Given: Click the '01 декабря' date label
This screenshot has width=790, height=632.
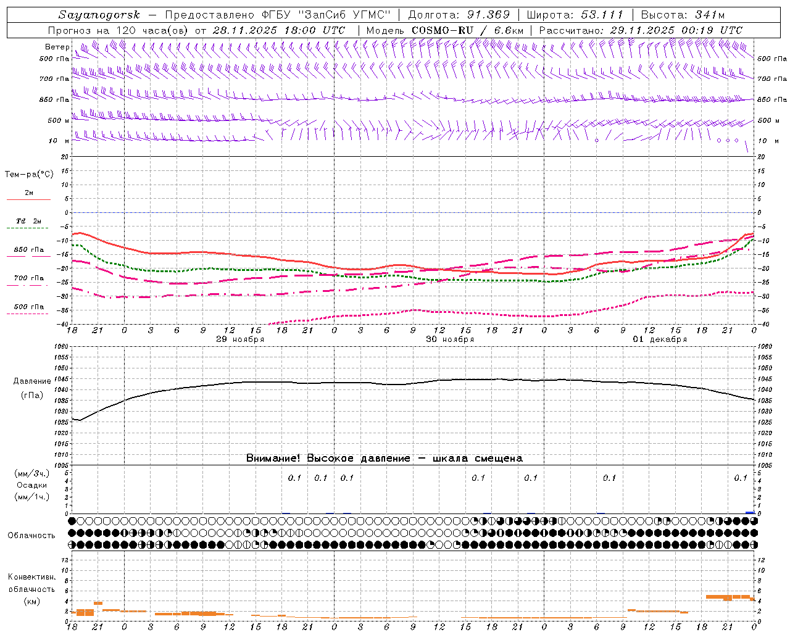Looking at the screenshot, I should click(660, 339).
